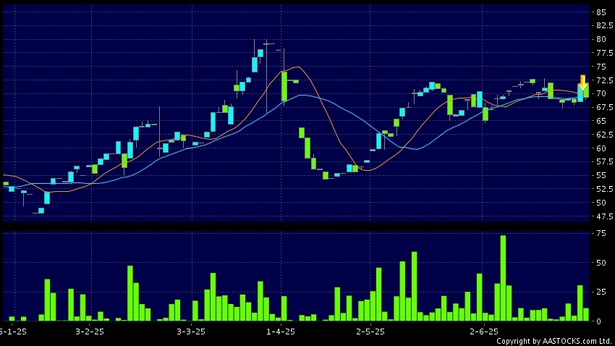The height and width of the screenshot is (346, 615).
Task: Click the lowest candlestick near 48 on price chart
Action: [x=41, y=211]
